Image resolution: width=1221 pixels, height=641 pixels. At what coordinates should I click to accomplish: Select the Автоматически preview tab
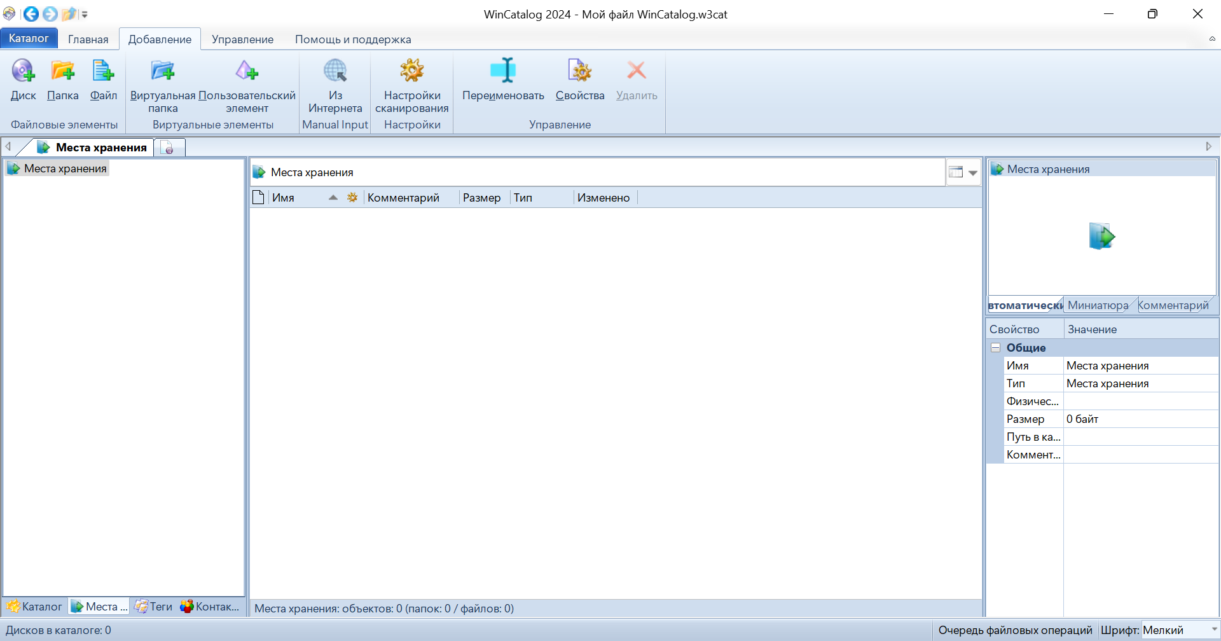coord(1025,305)
